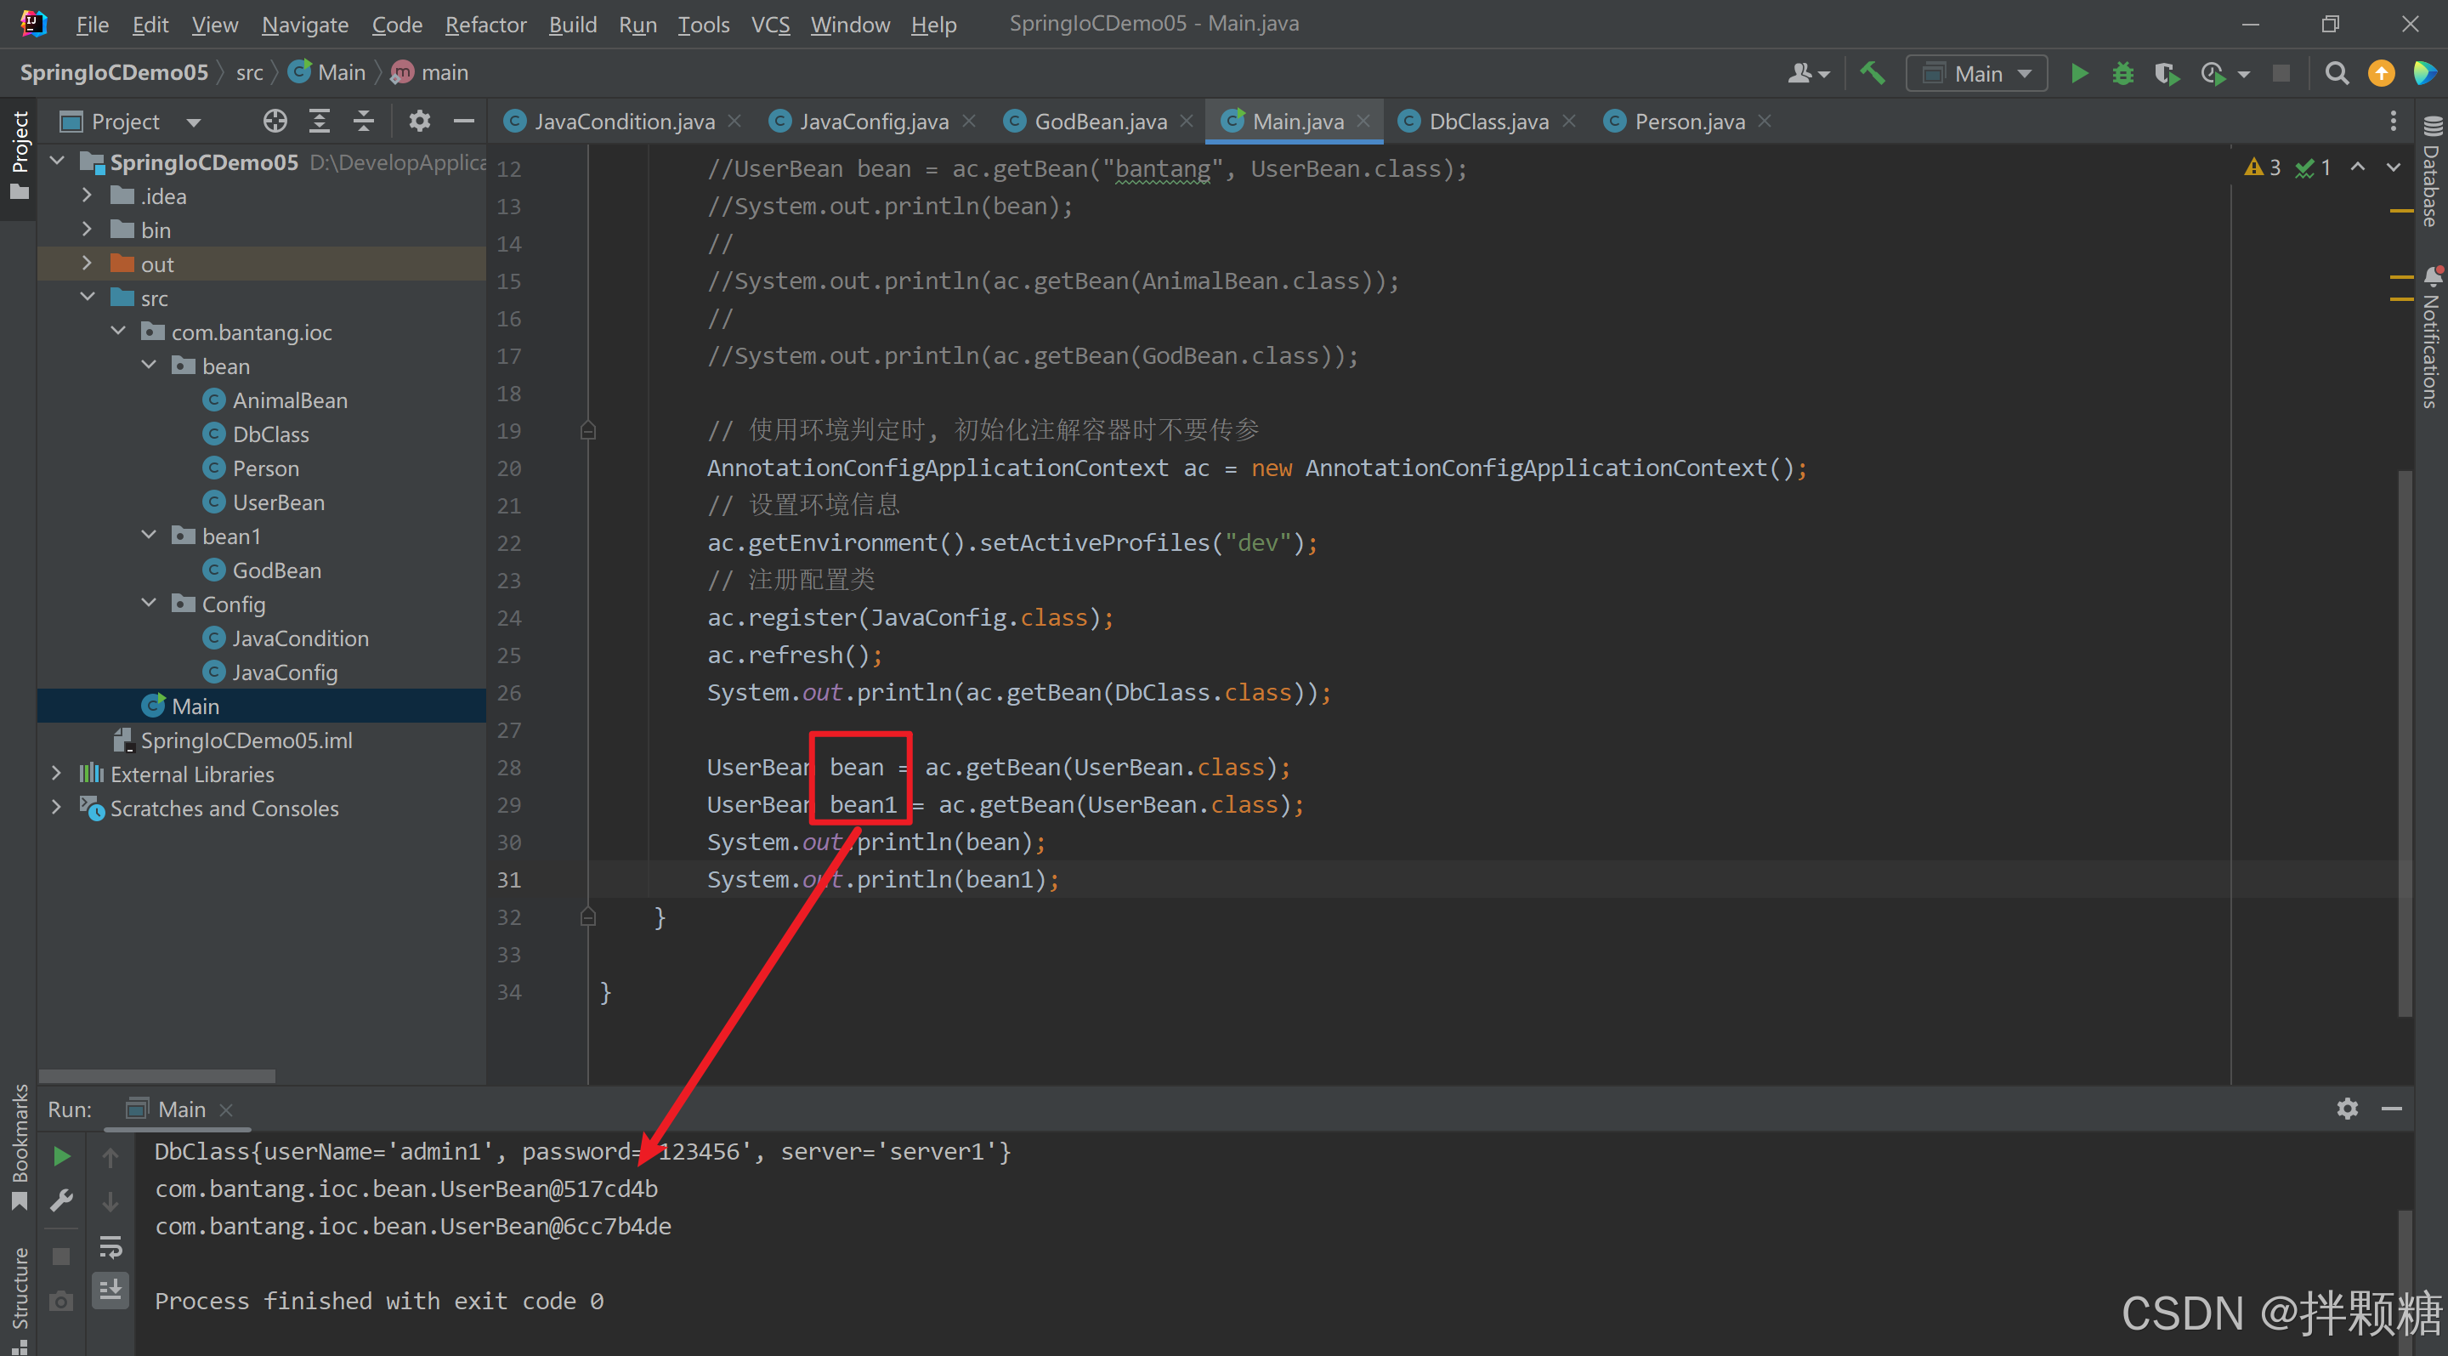2448x1356 pixels.
Task: Click the SpringIoCDemo05 breadcrumb
Action: point(113,72)
